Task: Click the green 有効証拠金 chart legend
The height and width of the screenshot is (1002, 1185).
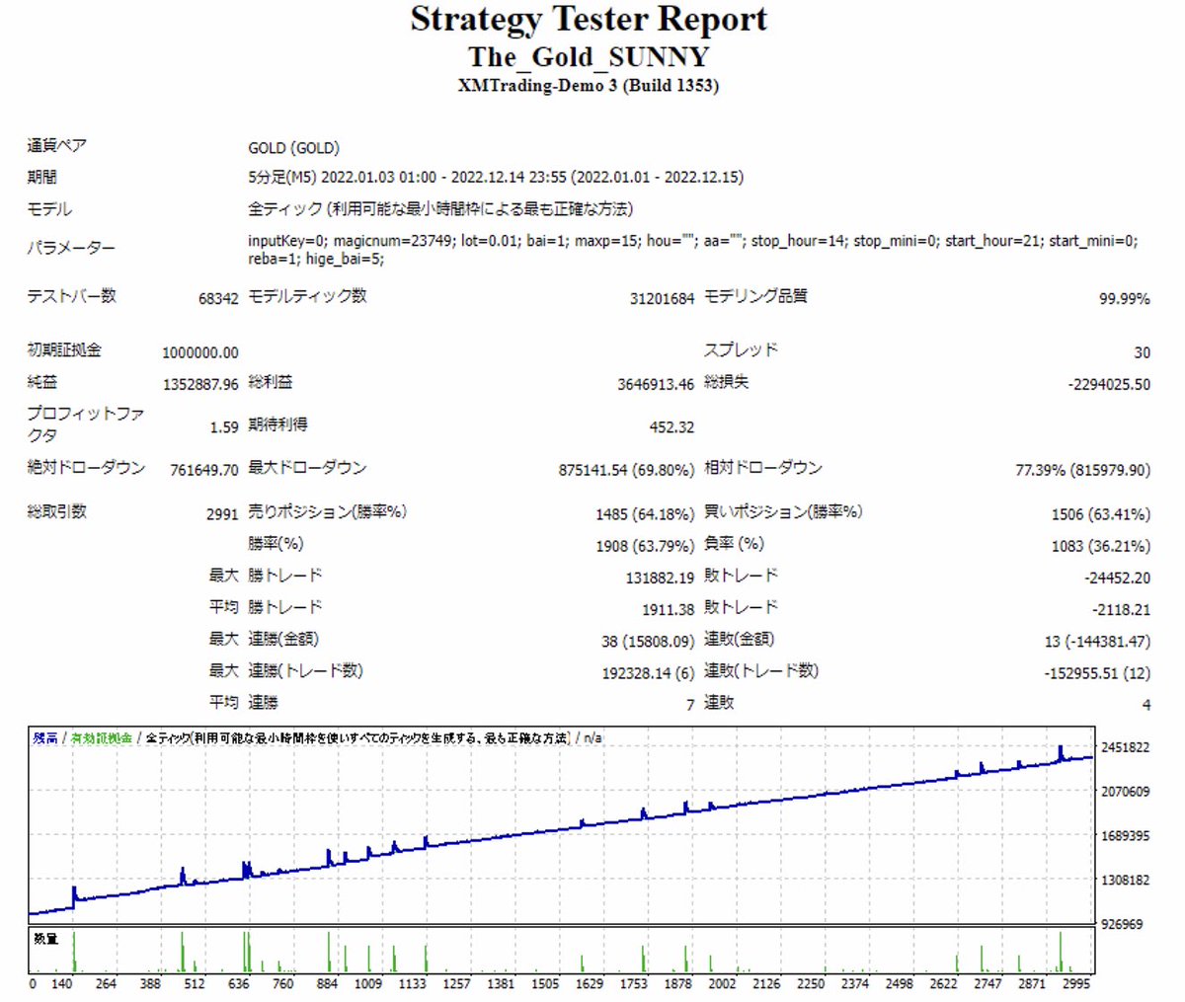Action: coord(101,737)
